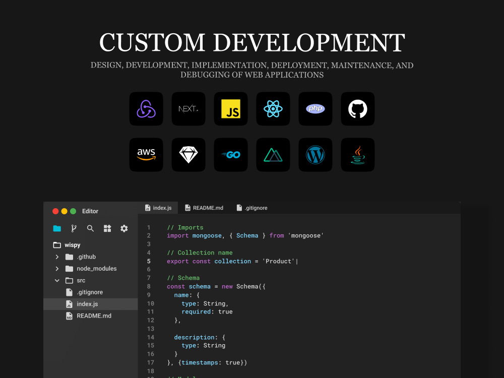Select the wispy project root label
Viewport: 504px width, 378px height.
(x=72, y=245)
